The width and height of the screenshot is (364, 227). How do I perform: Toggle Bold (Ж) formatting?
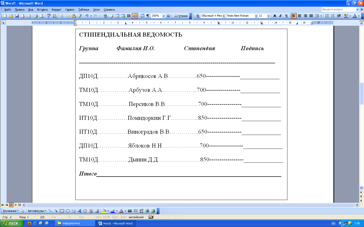click(275, 16)
